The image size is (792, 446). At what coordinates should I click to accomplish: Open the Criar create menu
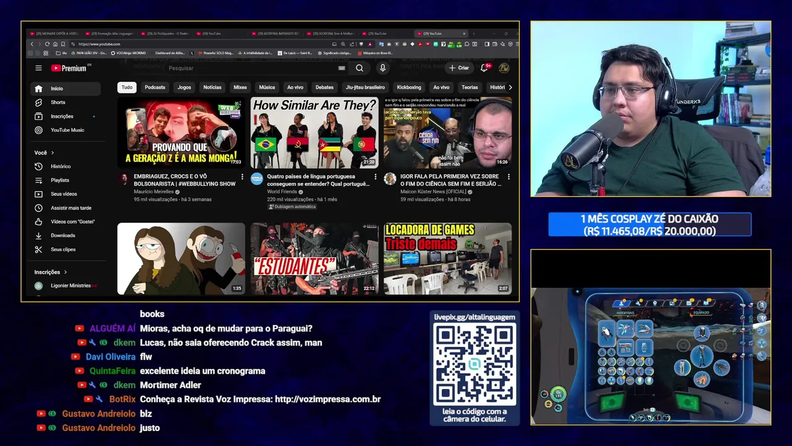(x=459, y=68)
